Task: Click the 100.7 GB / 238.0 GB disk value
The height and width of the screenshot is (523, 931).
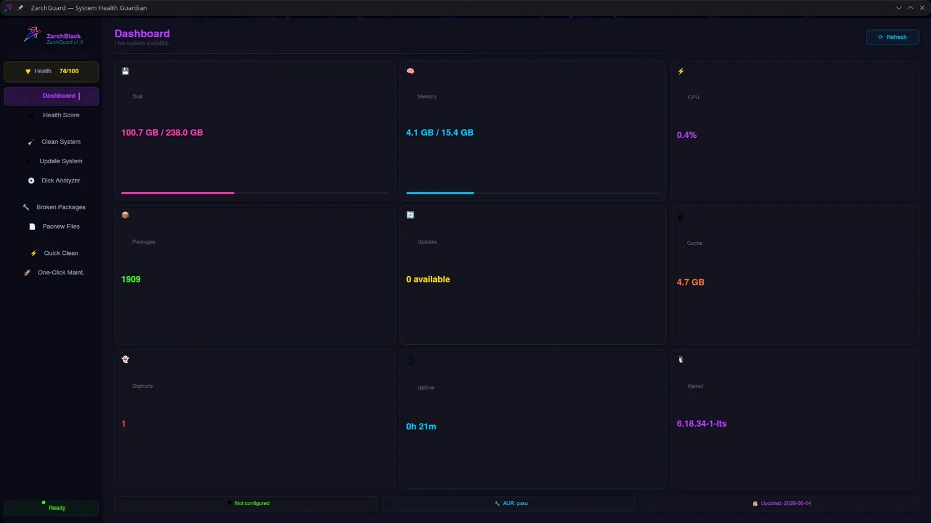Action: [162, 133]
